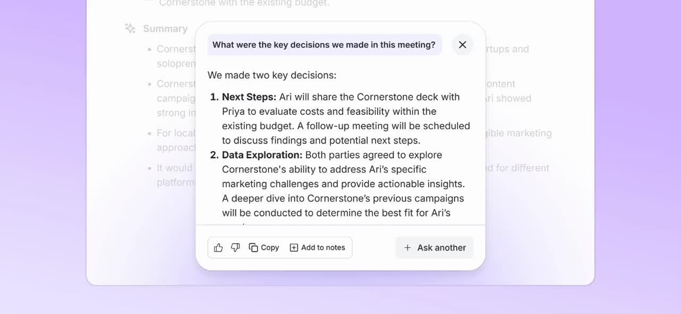
Task: Click the faded 'Ari showed' text
Action: point(508,98)
